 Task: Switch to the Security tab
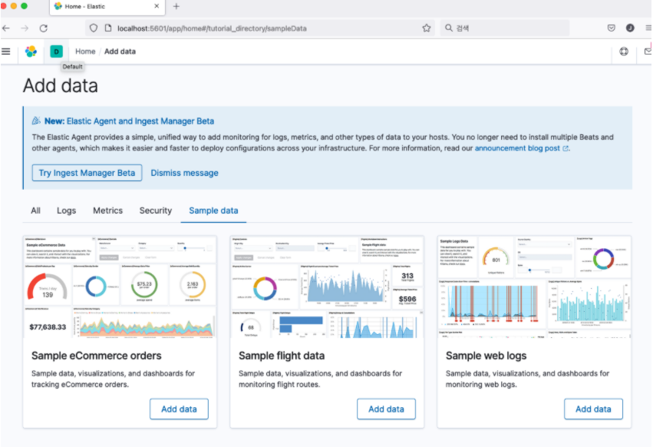(x=155, y=210)
